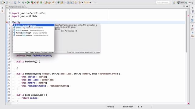Open the External Tools dropdown arrow
195x109 pixels.
point(34,2)
